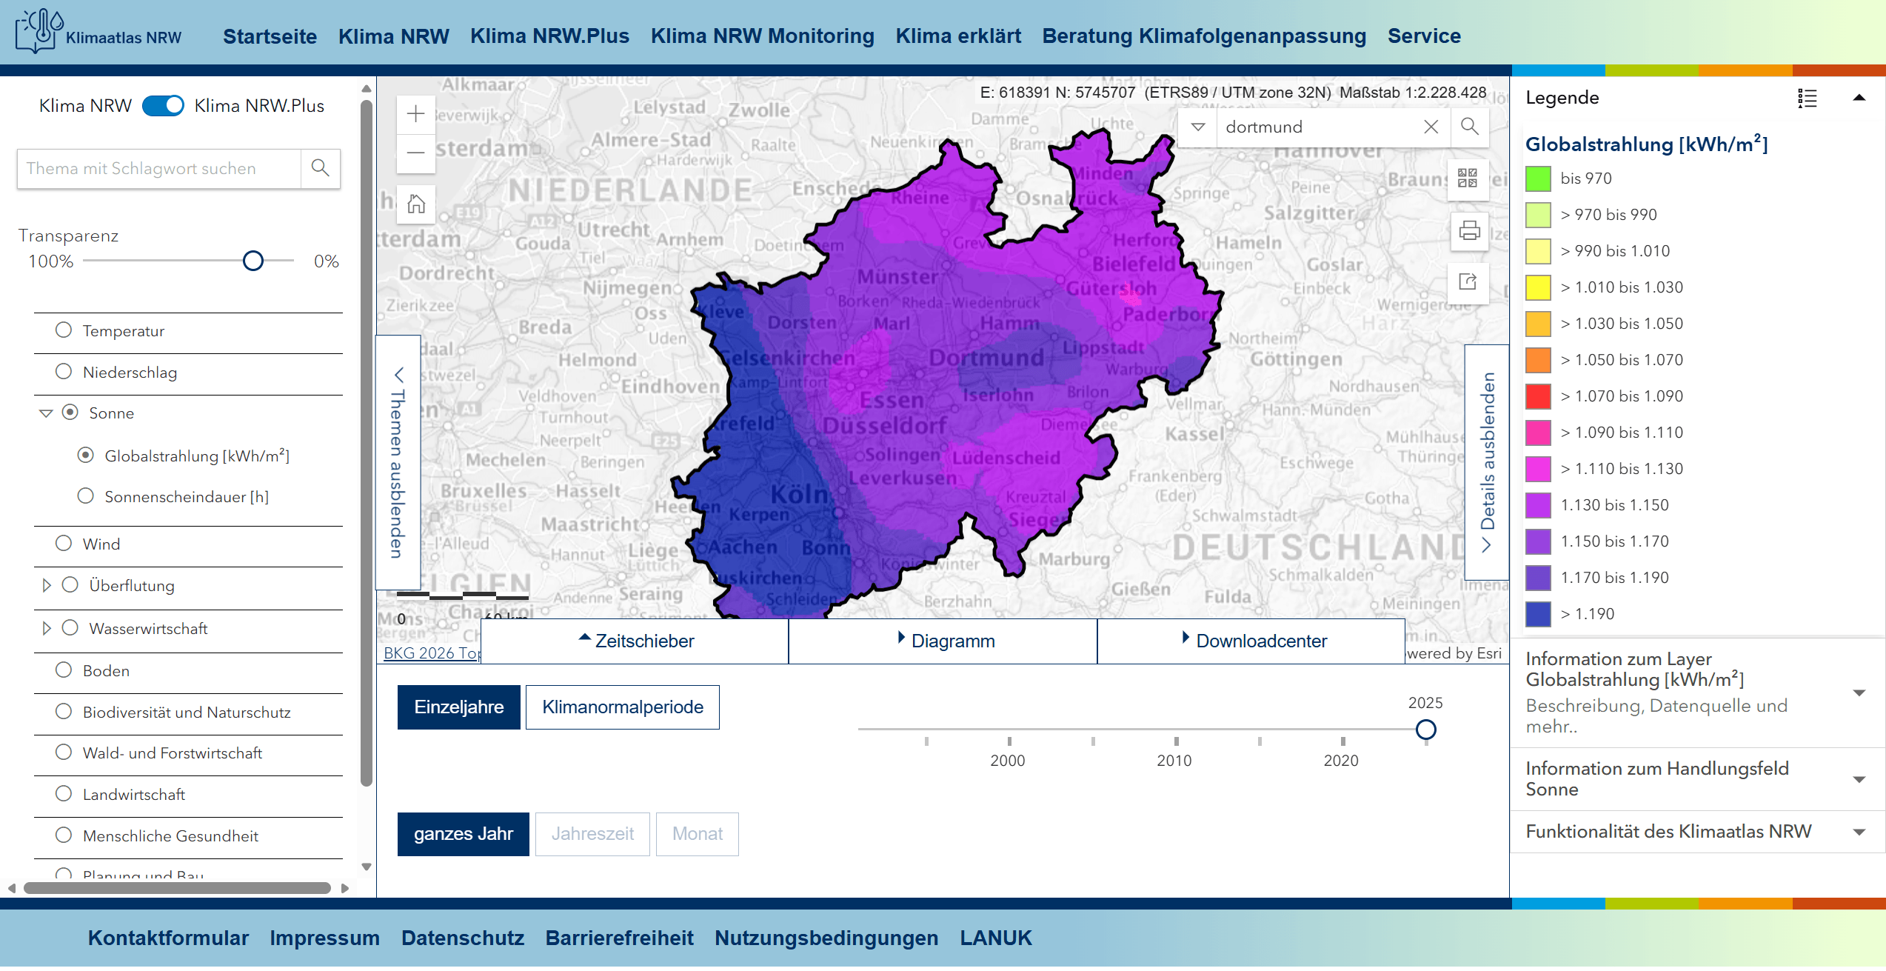Click the share map icon
The width and height of the screenshot is (1886, 971).
tap(1468, 282)
